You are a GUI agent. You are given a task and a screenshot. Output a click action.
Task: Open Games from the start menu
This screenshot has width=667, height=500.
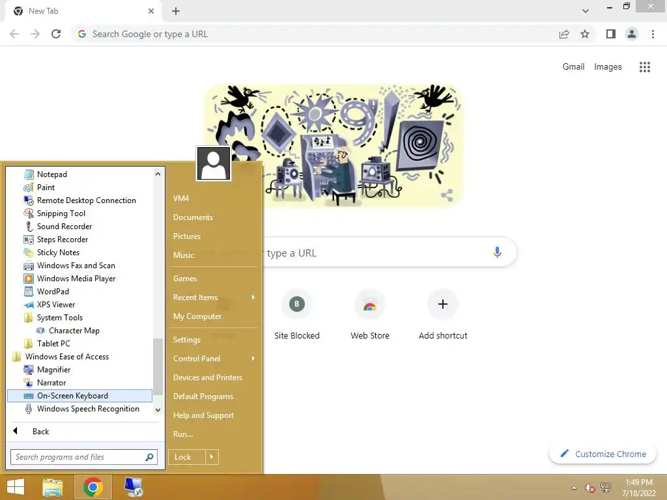coord(185,279)
